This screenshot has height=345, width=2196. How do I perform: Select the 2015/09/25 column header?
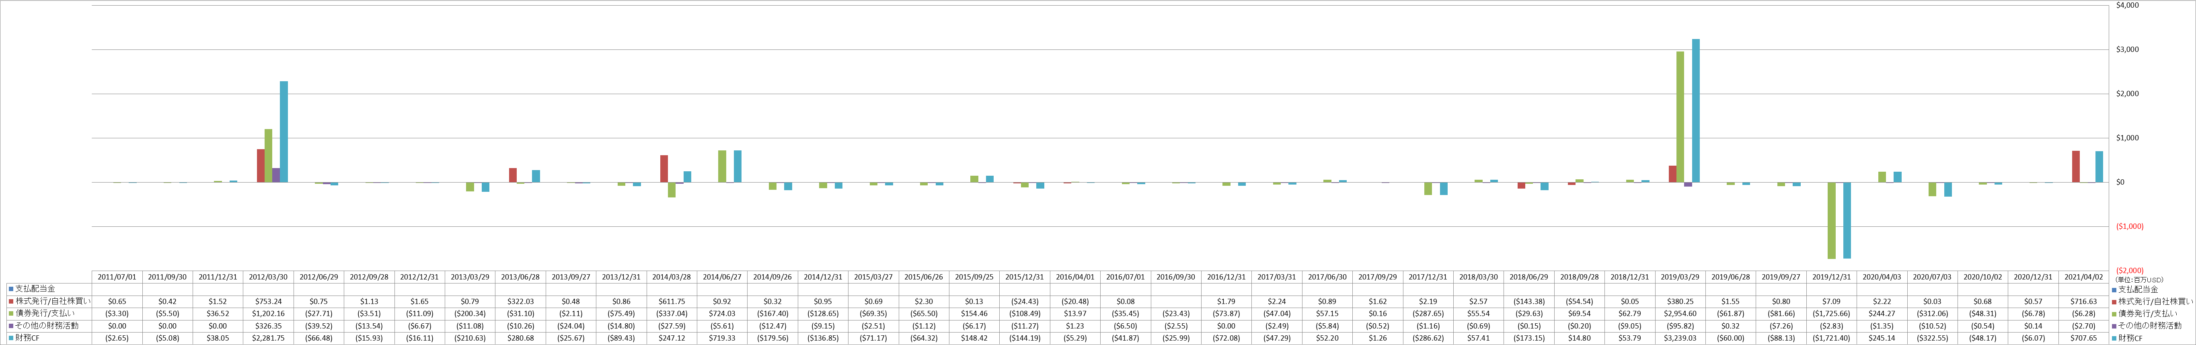coord(974,277)
